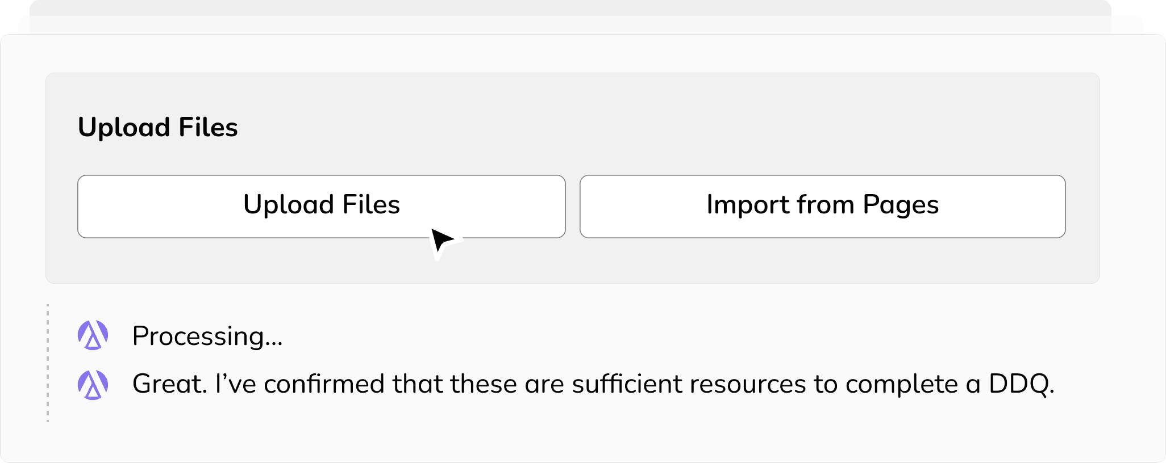Click the word Pages in the Import button
1166x463 pixels.
901,205
